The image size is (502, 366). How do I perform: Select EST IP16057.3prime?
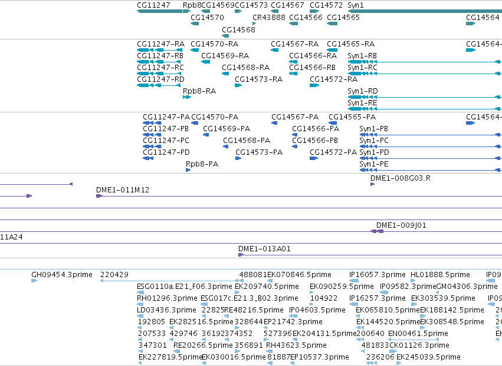tap(378, 275)
